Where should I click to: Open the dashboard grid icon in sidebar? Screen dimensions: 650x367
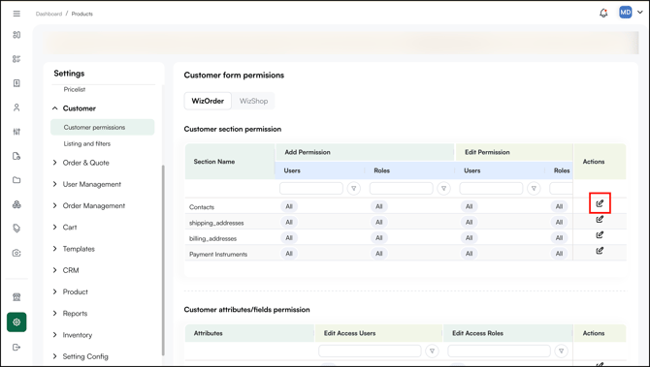click(x=16, y=35)
